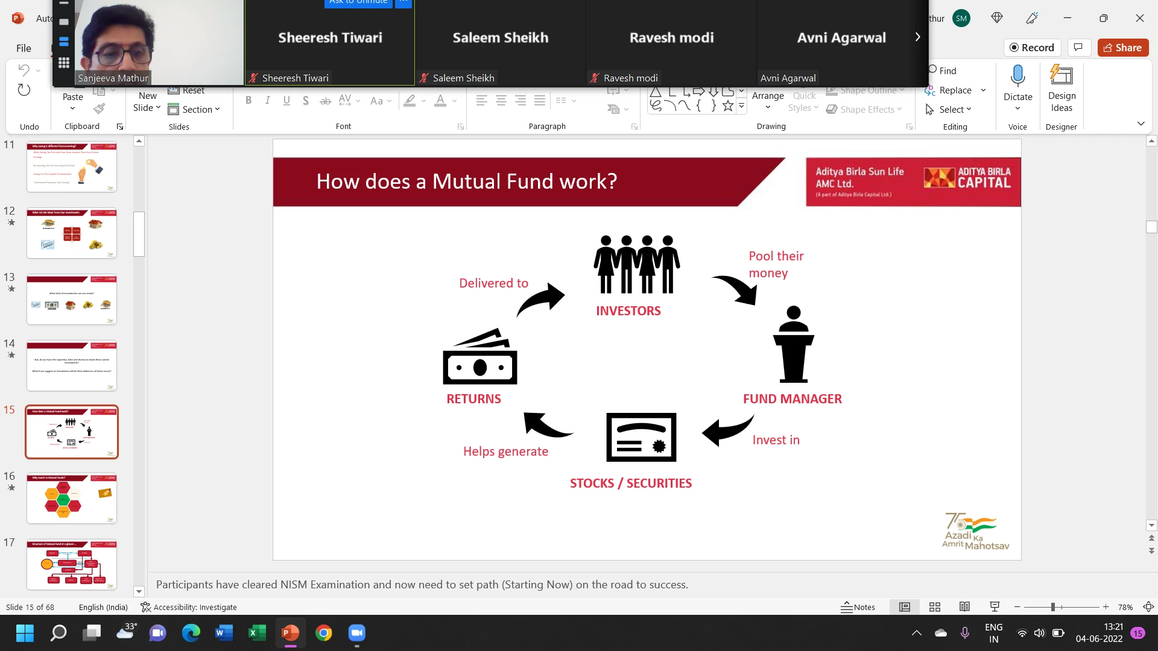The image size is (1158, 651).
Task: Switch to Slide Sorter view
Action: (x=935, y=607)
